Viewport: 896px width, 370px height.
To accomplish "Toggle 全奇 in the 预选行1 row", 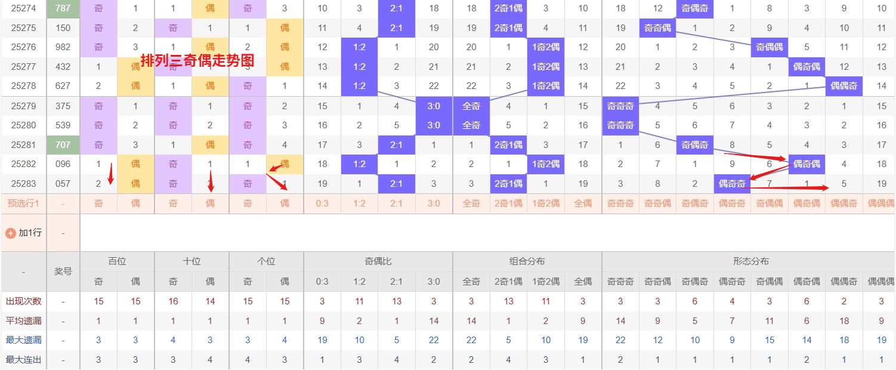I will (x=471, y=203).
